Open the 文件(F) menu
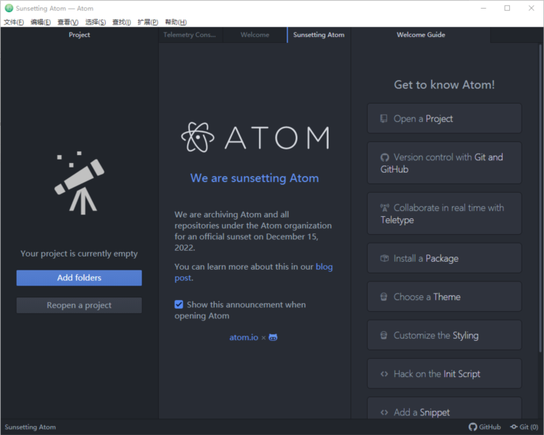The width and height of the screenshot is (544, 435). [x=13, y=22]
